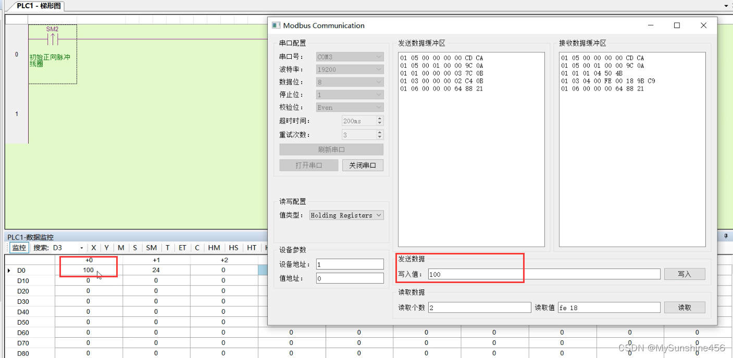Minimize the Modbus Communication window
This screenshot has width=733, height=358.
click(x=651, y=25)
